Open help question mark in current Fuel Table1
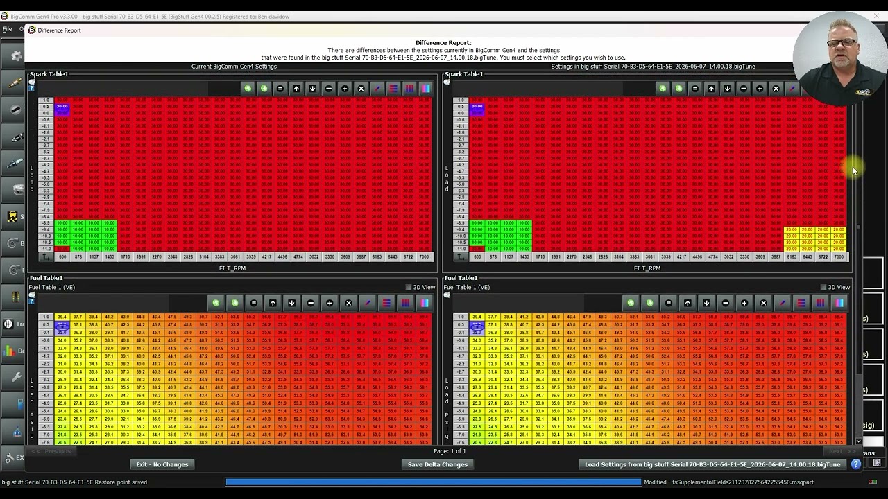888x499 pixels. pos(31,302)
